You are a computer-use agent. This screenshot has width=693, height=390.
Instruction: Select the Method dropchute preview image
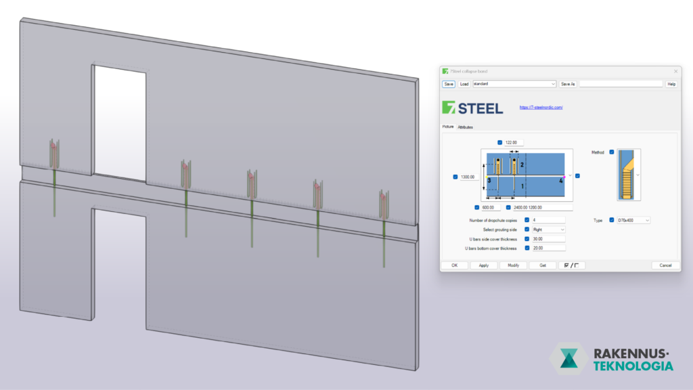(629, 175)
